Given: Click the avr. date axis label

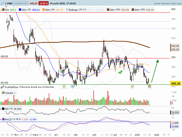Looking at the screenshot, I should click(x=56, y=135).
